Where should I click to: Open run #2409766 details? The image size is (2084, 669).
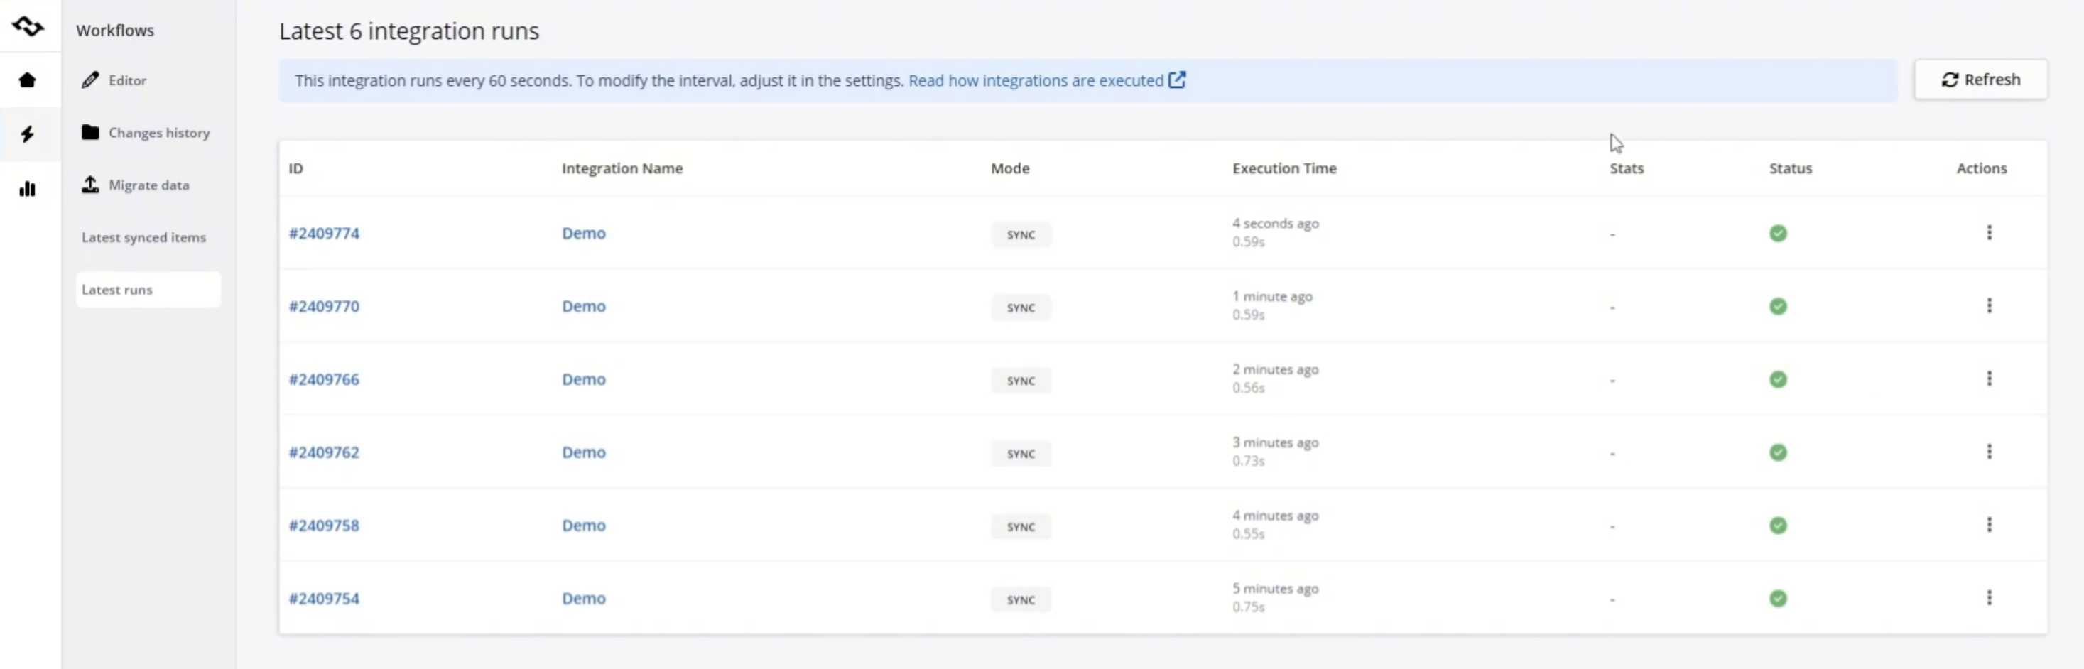click(324, 379)
